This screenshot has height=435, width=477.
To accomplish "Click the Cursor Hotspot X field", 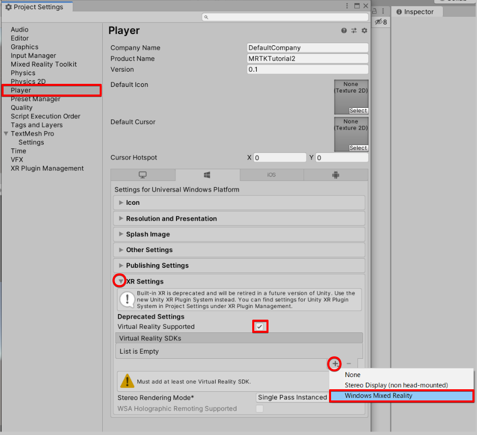I will click(x=280, y=158).
